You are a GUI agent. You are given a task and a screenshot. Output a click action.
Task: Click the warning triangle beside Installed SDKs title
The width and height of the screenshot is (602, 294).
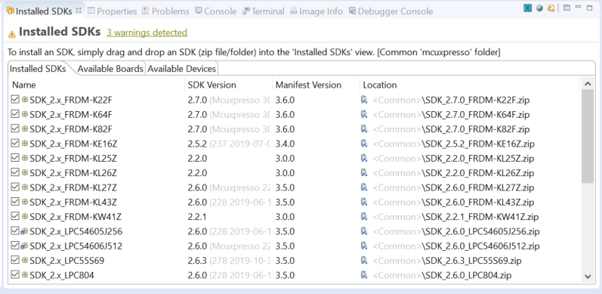(x=12, y=34)
